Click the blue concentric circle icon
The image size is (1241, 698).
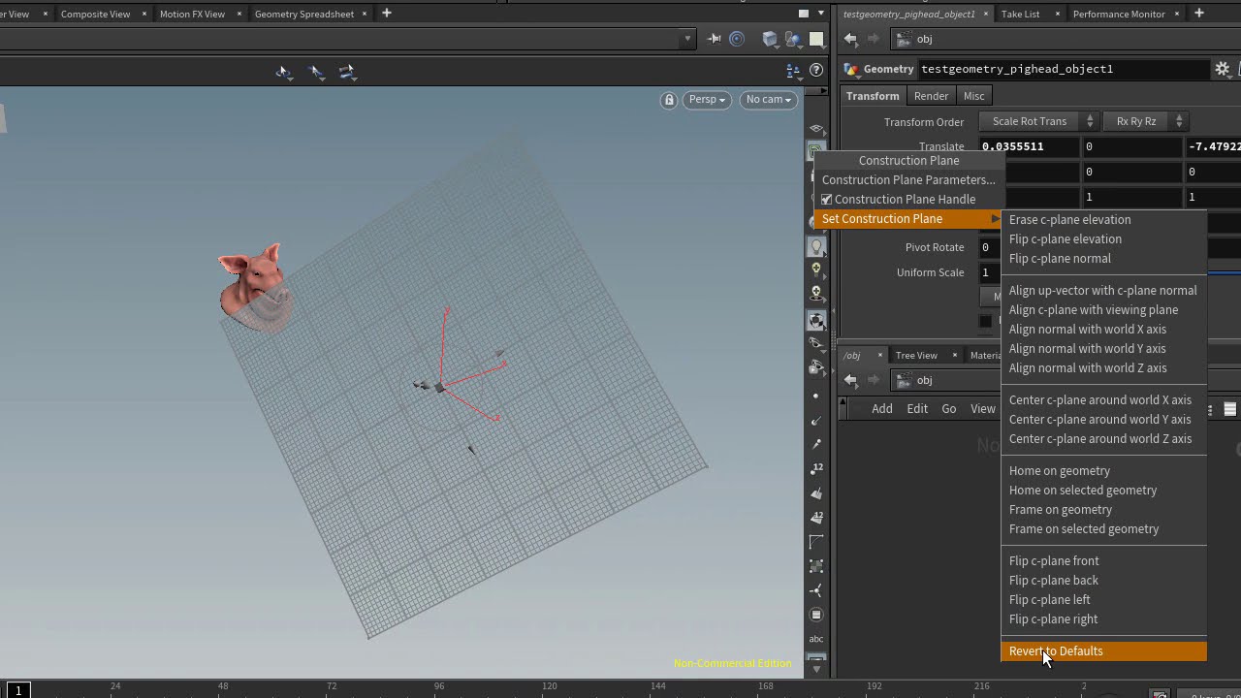coord(737,39)
